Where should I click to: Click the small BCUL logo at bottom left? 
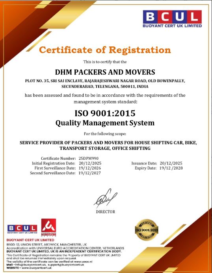pyautogui.click(x=22, y=229)
